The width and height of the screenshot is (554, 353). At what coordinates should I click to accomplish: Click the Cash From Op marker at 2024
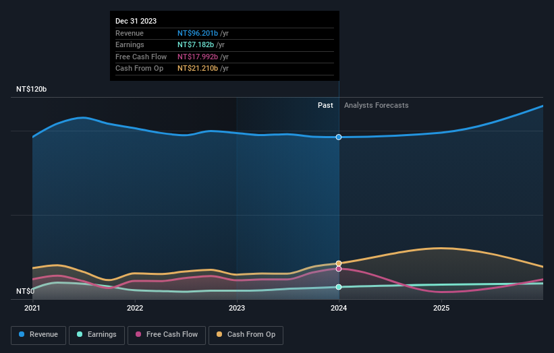[x=339, y=263]
